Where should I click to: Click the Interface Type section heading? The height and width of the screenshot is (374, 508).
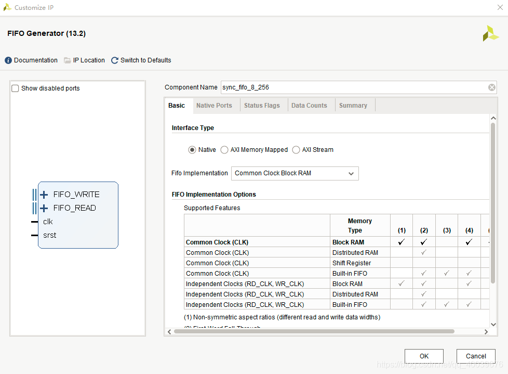(x=193, y=128)
